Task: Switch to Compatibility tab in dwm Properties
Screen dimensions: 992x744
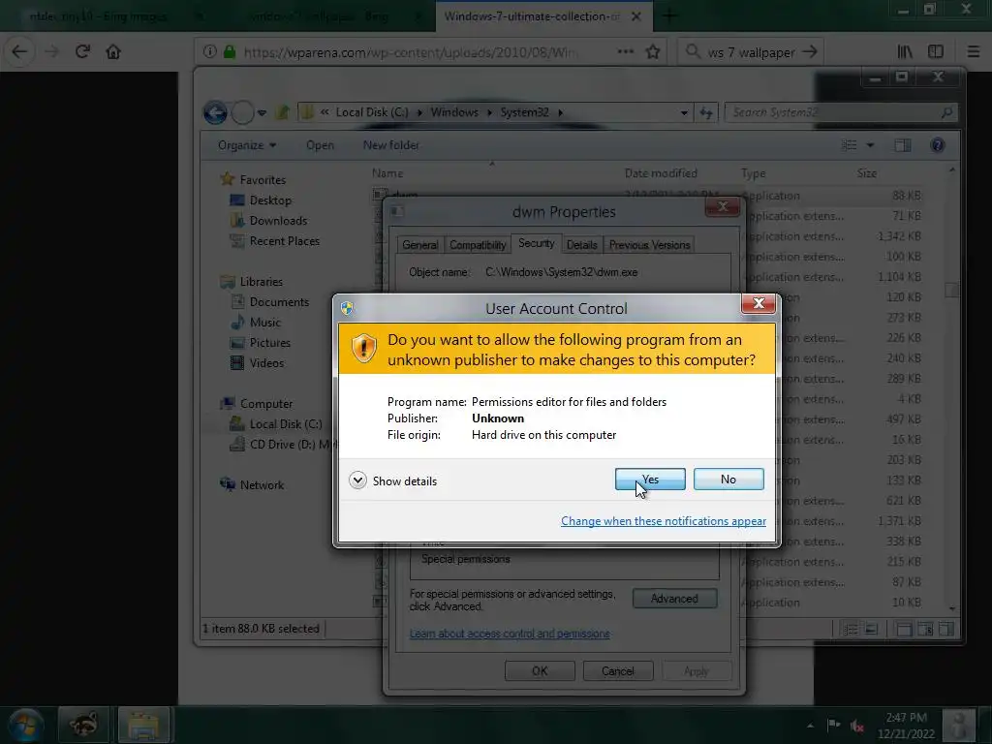Action: tap(478, 245)
